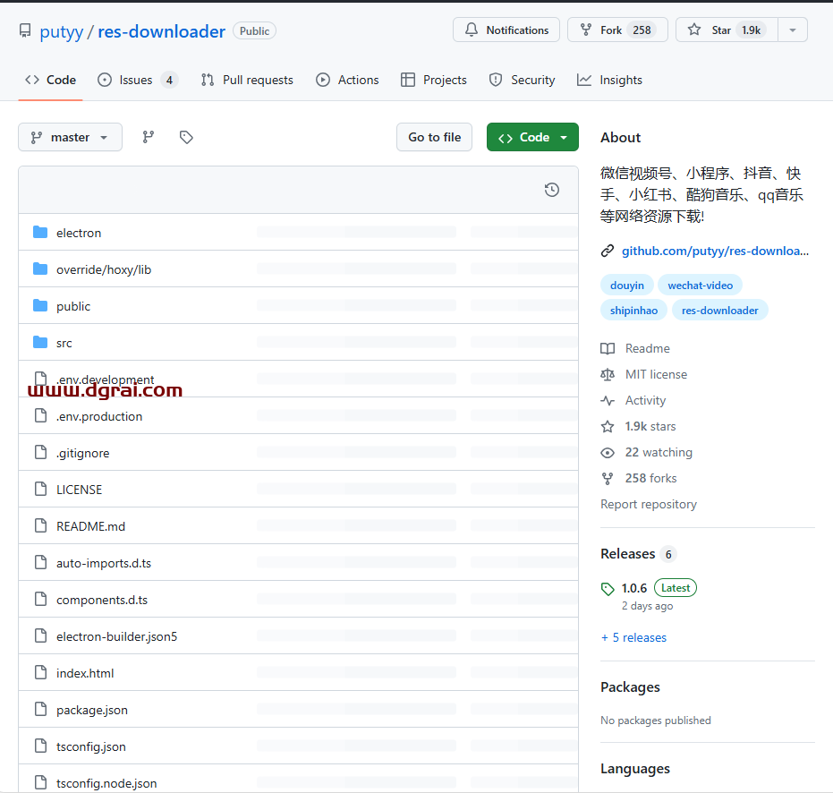The height and width of the screenshot is (793, 833).
Task: Click the electron folder icon
Action: pyautogui.click(x=40, y=233)
